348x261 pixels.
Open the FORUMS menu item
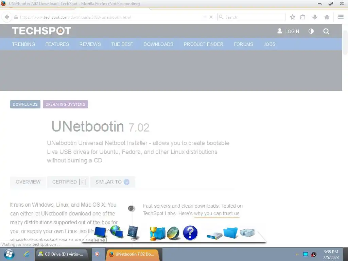[243, 44]
